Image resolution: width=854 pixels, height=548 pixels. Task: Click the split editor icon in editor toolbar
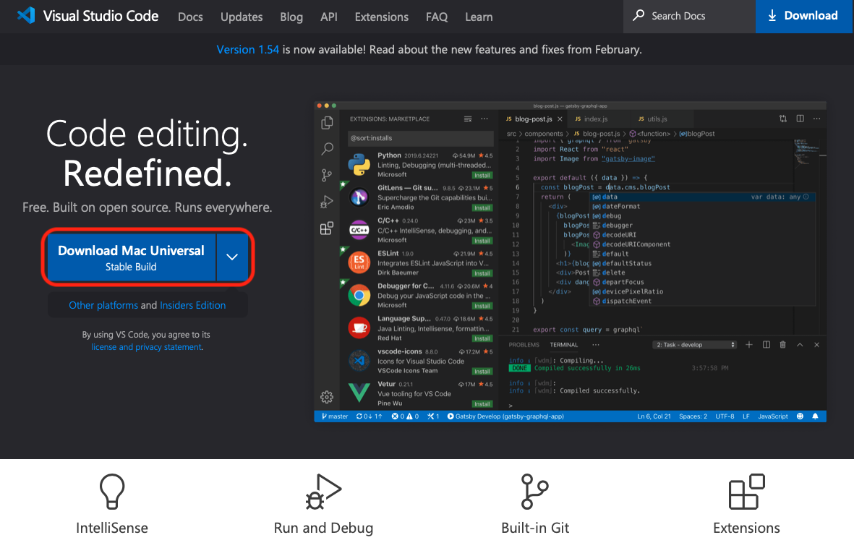coord(800,119)
